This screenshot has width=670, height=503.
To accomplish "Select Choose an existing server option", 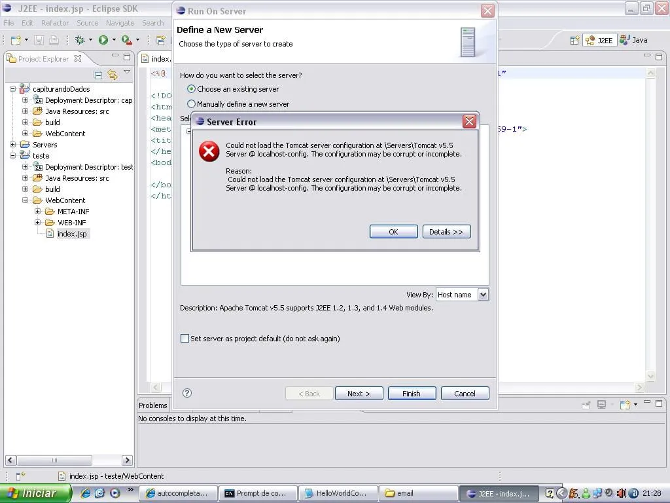I will [233, 89].
